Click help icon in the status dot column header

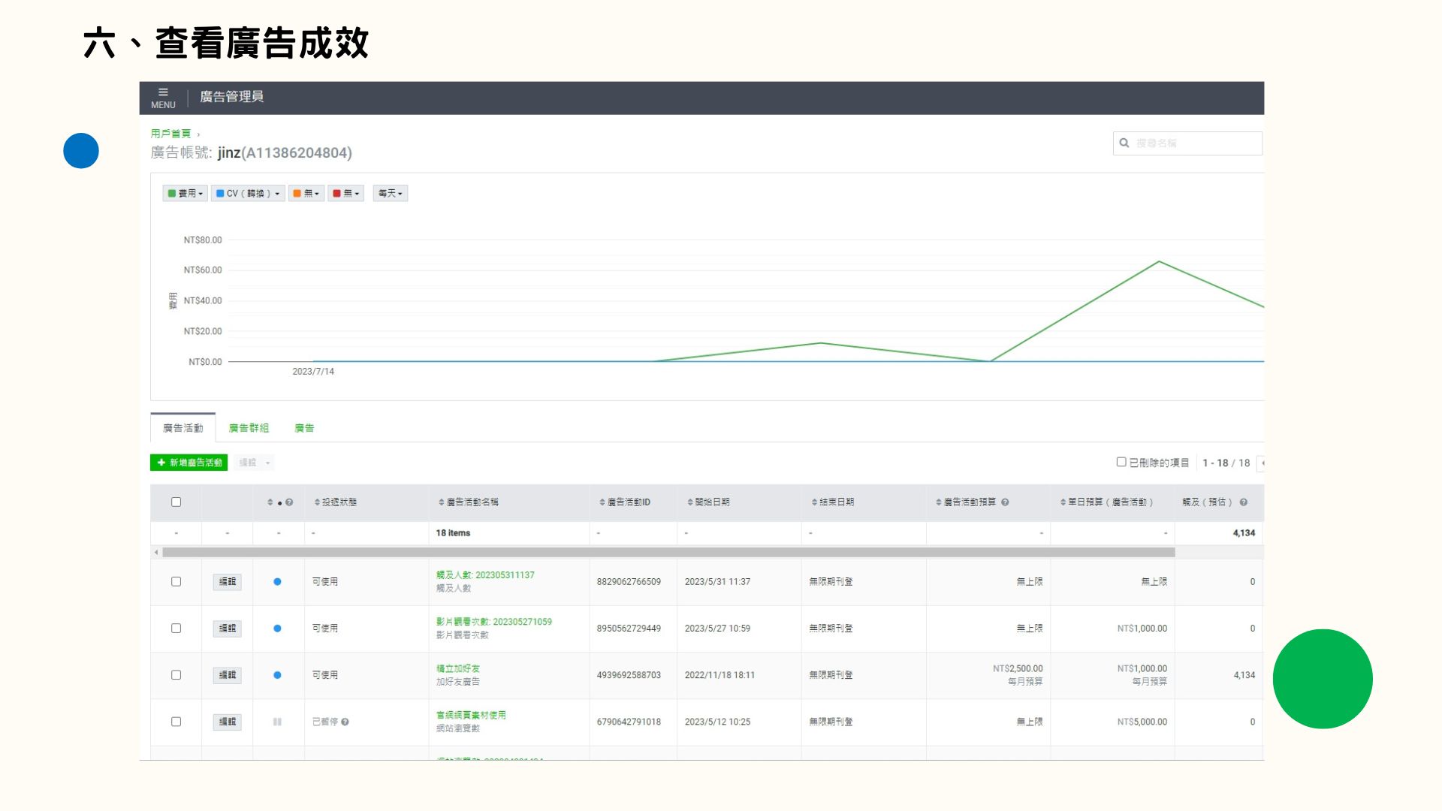[289, 502]
